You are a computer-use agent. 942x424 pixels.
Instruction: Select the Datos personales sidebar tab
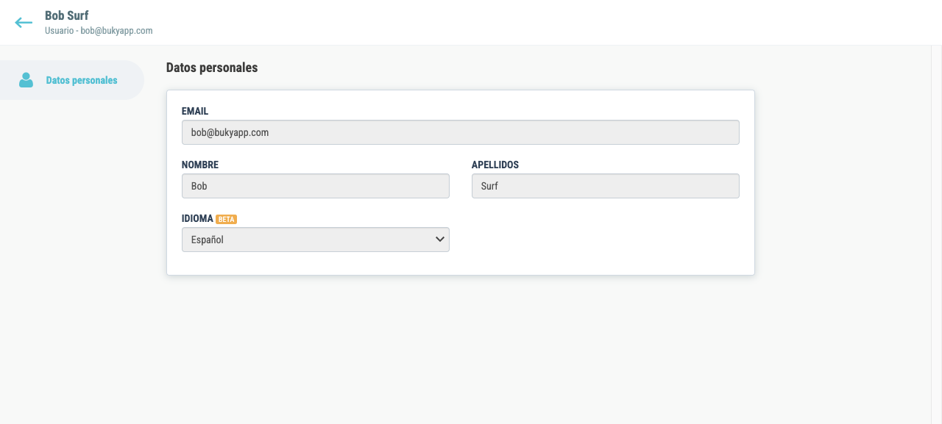tap(71, 80)
